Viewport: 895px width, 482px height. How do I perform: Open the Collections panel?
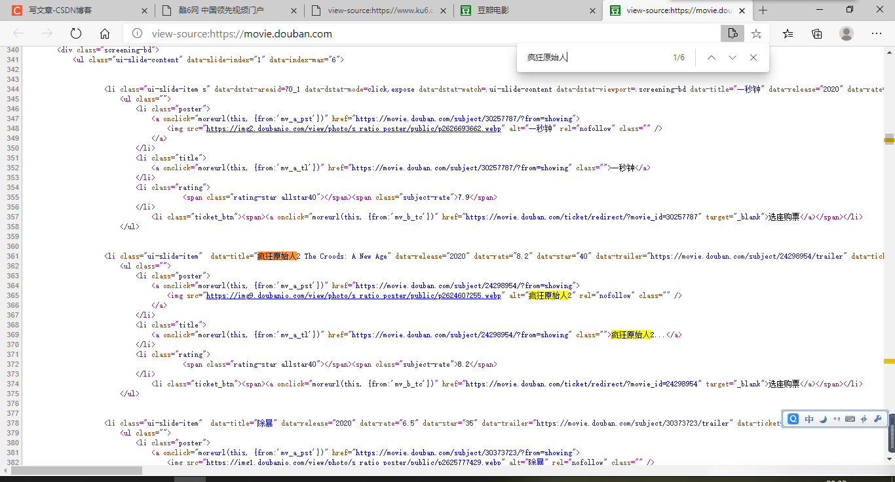[x=817, y=34]
